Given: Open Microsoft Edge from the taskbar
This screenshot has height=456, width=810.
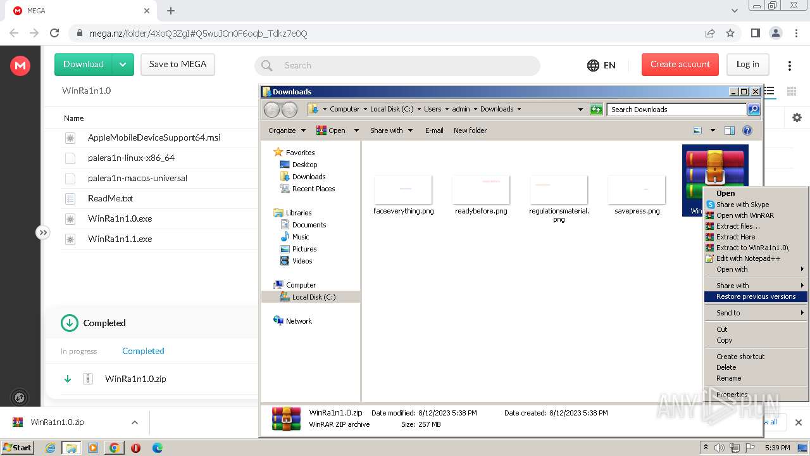Looking at the screenshot, I should 158,448.
